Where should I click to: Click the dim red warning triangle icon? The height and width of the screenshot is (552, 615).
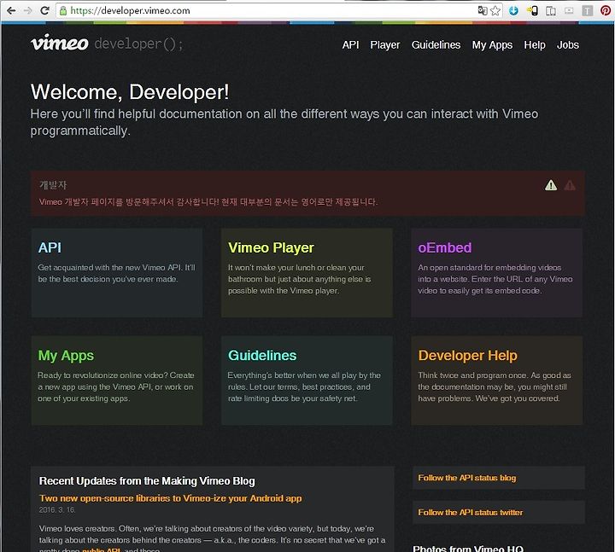pos(570,185)
